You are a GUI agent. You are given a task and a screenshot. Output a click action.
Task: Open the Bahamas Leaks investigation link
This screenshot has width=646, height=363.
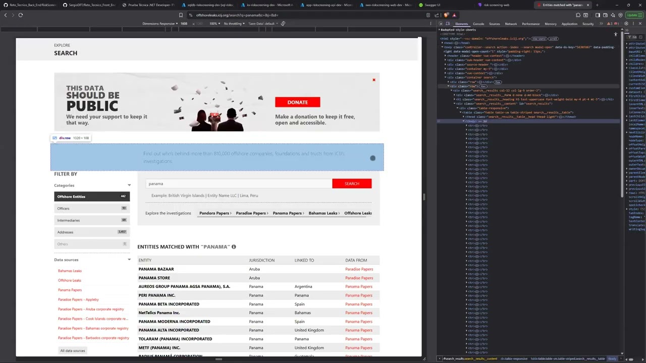324,213
